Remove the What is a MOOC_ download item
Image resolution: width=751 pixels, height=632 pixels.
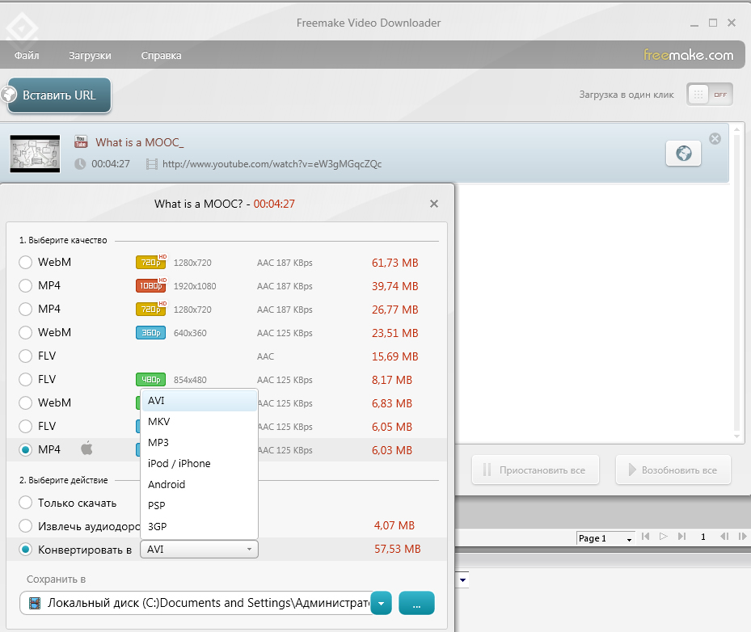pos(715,139)
